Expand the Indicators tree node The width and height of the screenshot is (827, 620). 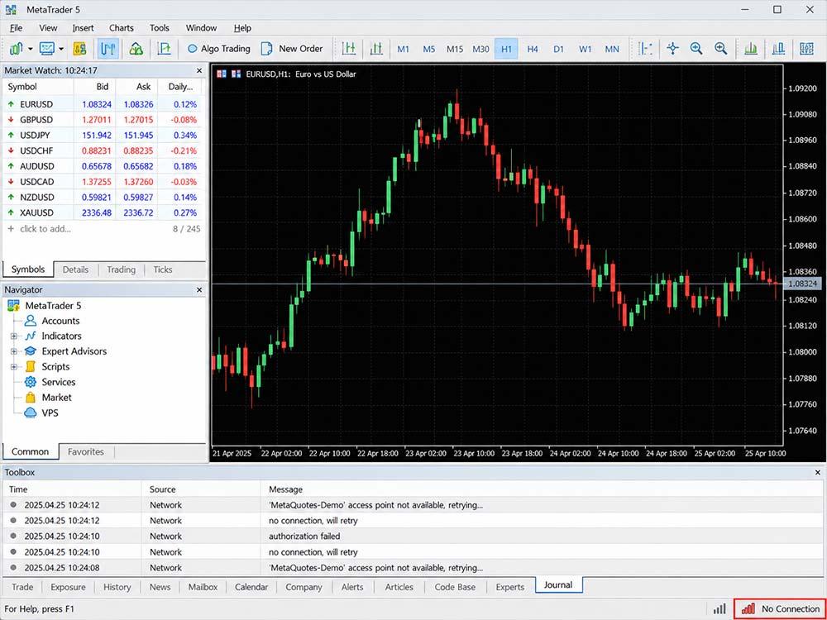[x=14, y=336]
